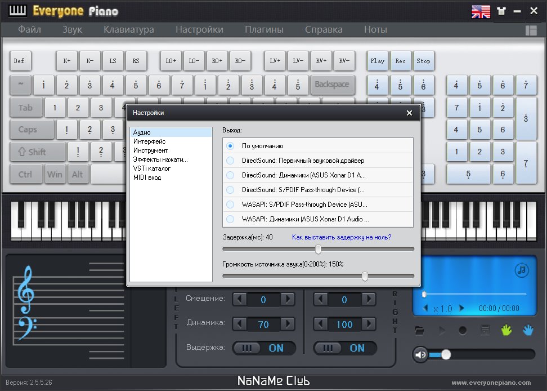Open the Настройки menu

(199, 30)
